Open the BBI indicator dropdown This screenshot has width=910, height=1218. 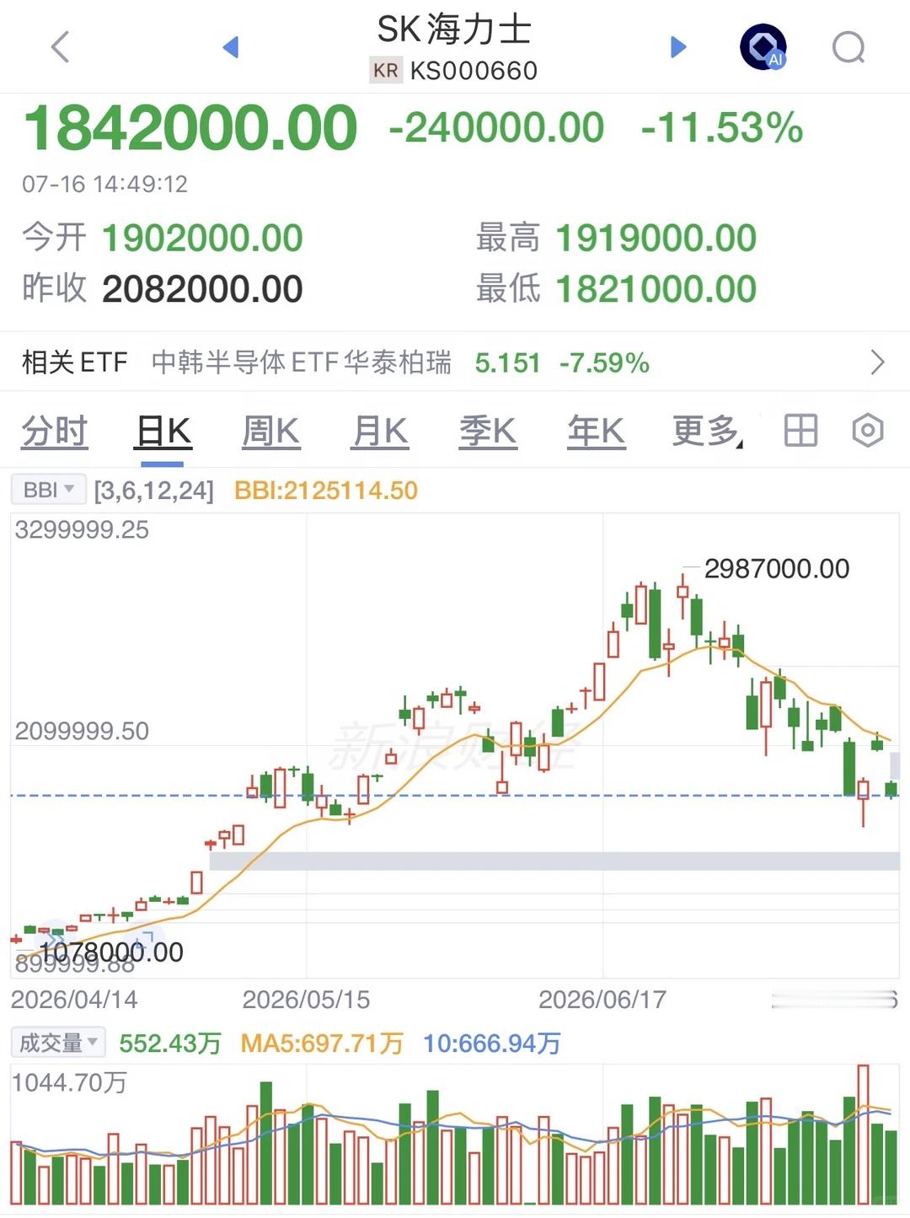click(x=48, y=490)
